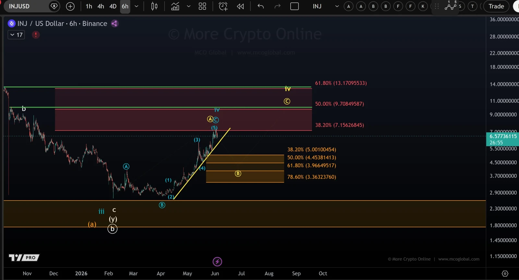Select the 50.00% (4.45381413) retracement label
The width and height of the screenshot is (519, 280).
[x=312, y=157]
